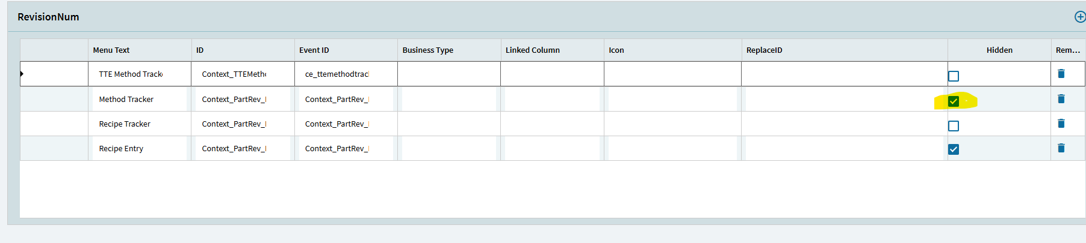Click the add row plus icon
Viewport: 1086px width, 243px height.
coord(1080,17)
